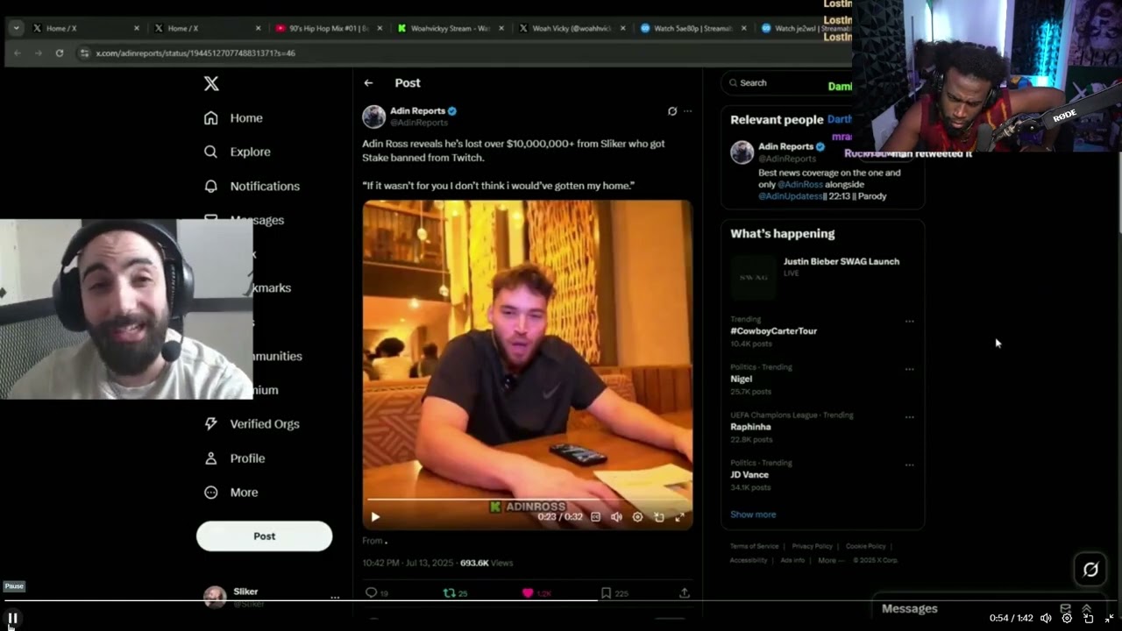Open more options for Raphinha trend
Screen dimensions: 1122x631
[909, 417]
